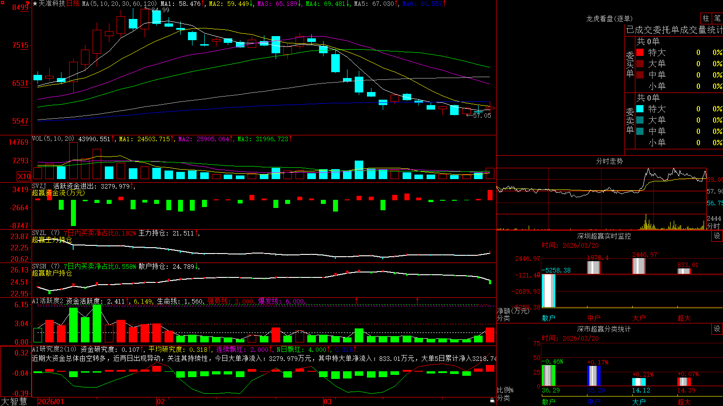Click the 14.39 超大 percentage value

686,390
